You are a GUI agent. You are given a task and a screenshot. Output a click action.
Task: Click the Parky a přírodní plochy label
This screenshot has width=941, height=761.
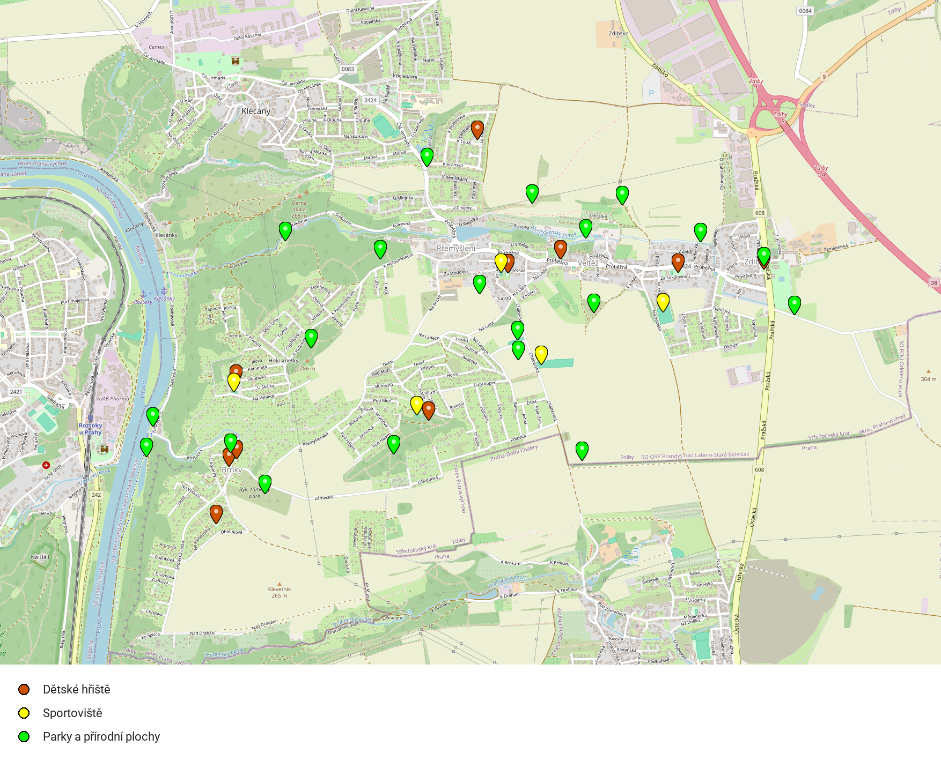point(101,736)
